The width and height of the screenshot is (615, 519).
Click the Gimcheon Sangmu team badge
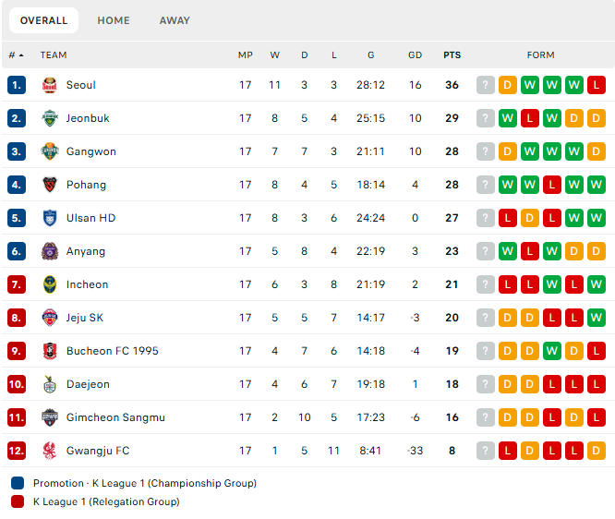(50, 417)
